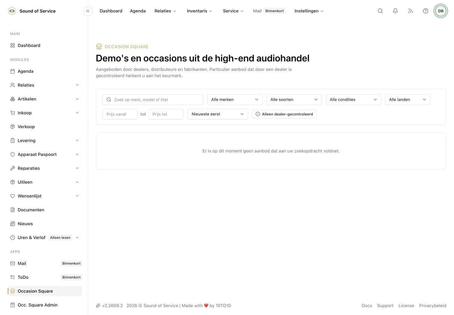This screenshot has height=315, width=454.
Task: Open the Privacybeleid footer link
Action: click(x=433, y=306)
